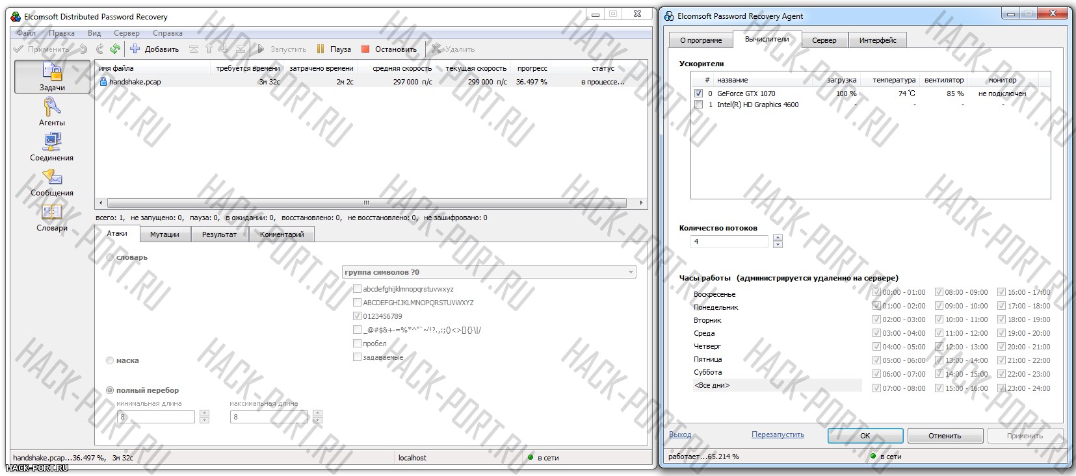Click the Перезапустить link

[778, 434]
